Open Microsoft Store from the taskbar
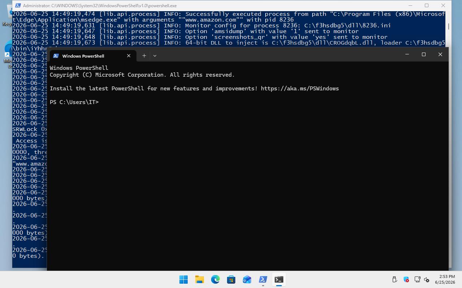The image size is (462, 288). pyautogui.click(x=231, y=279)
